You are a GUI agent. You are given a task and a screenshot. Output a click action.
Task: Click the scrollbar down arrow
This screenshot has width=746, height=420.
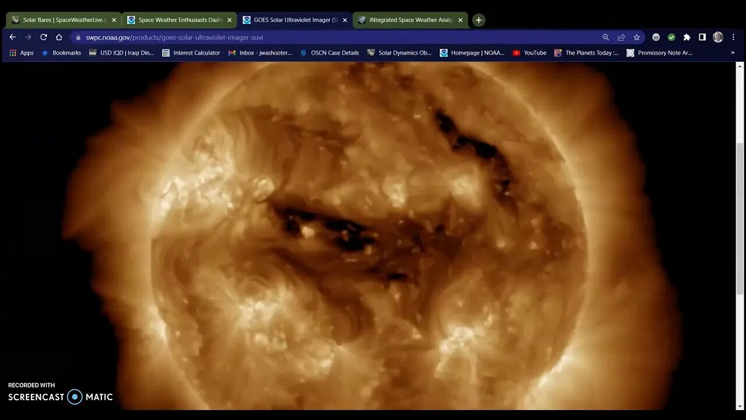click(x=740, y=407)
